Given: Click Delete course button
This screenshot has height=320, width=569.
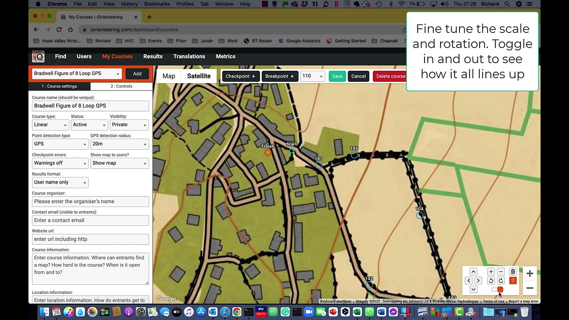Looking at the screenshot, I should [x=390, y=76].
